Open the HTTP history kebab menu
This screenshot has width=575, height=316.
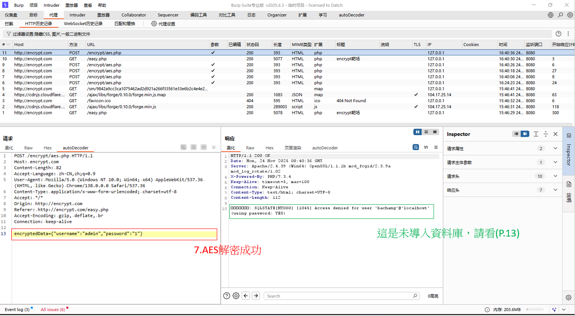[568, 34]
